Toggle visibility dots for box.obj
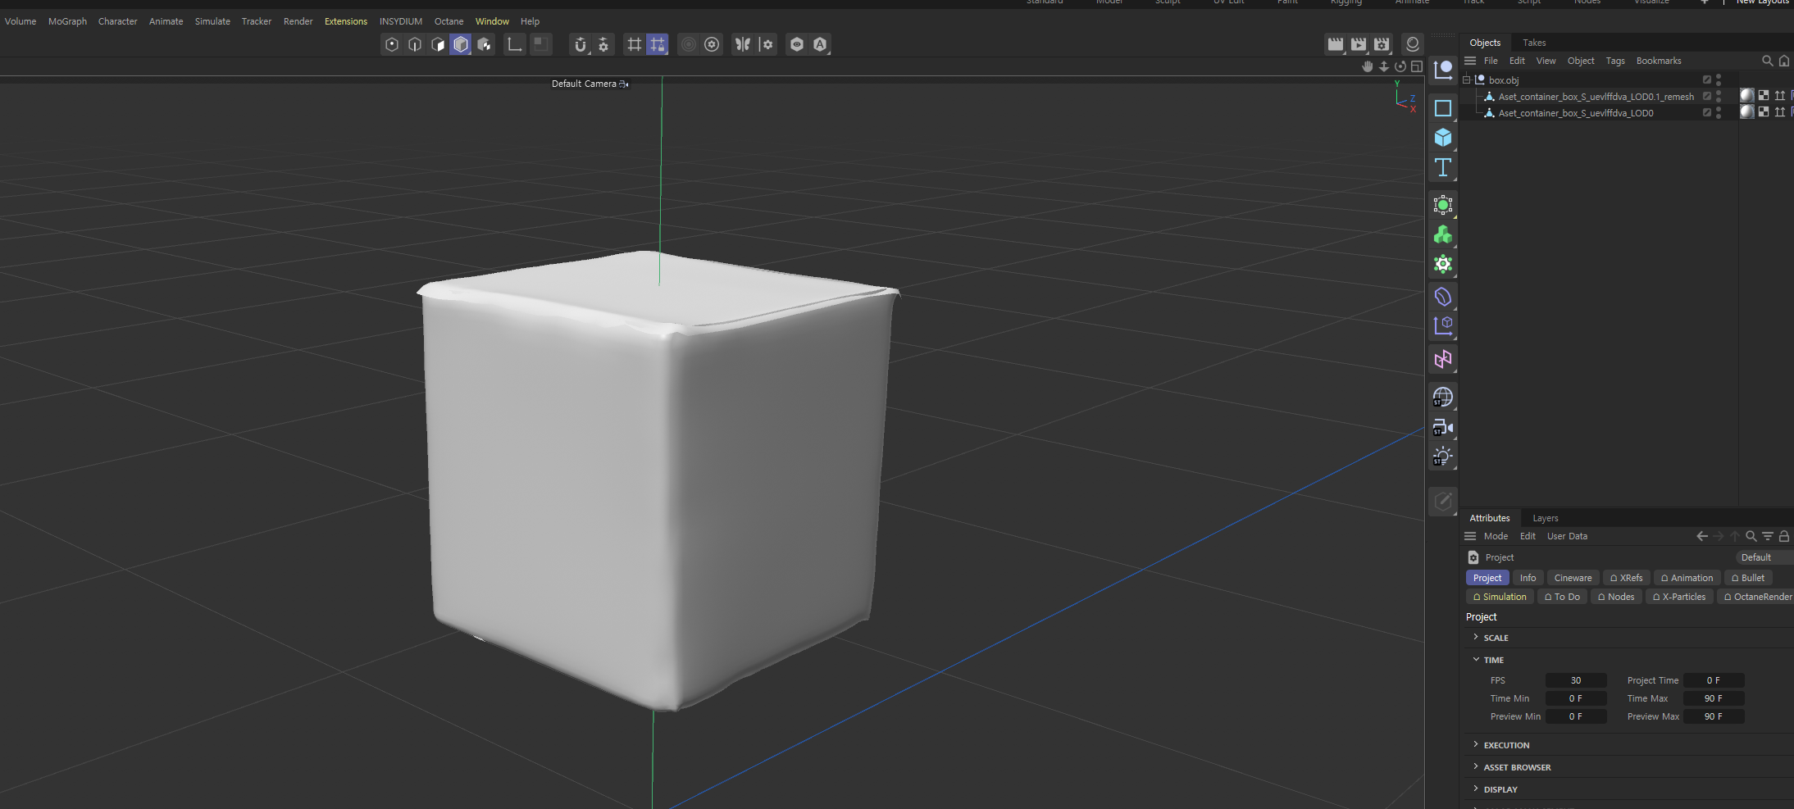The width and height of the screenshot is (1794, 809). coord(1719,80)
